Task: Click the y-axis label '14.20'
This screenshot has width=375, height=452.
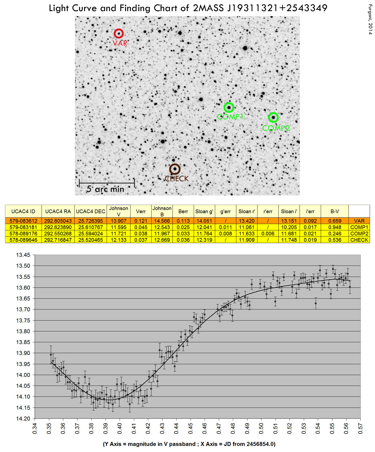Action: coord(23,419)
